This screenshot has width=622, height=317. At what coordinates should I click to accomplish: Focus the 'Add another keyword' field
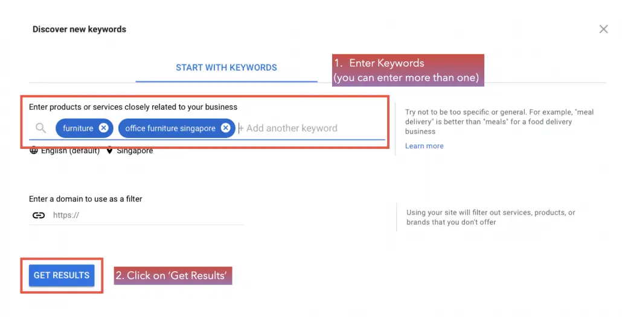[x=292, y=128]
